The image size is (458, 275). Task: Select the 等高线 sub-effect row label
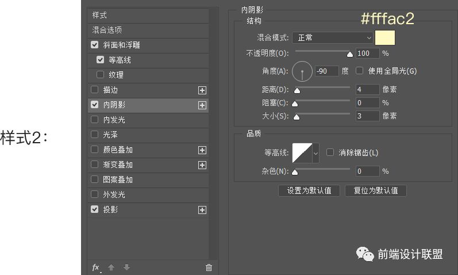tap(120, 60)
